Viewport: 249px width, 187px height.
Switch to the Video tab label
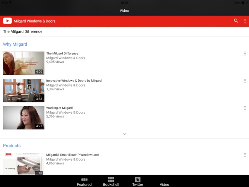(x=164, y=184)
